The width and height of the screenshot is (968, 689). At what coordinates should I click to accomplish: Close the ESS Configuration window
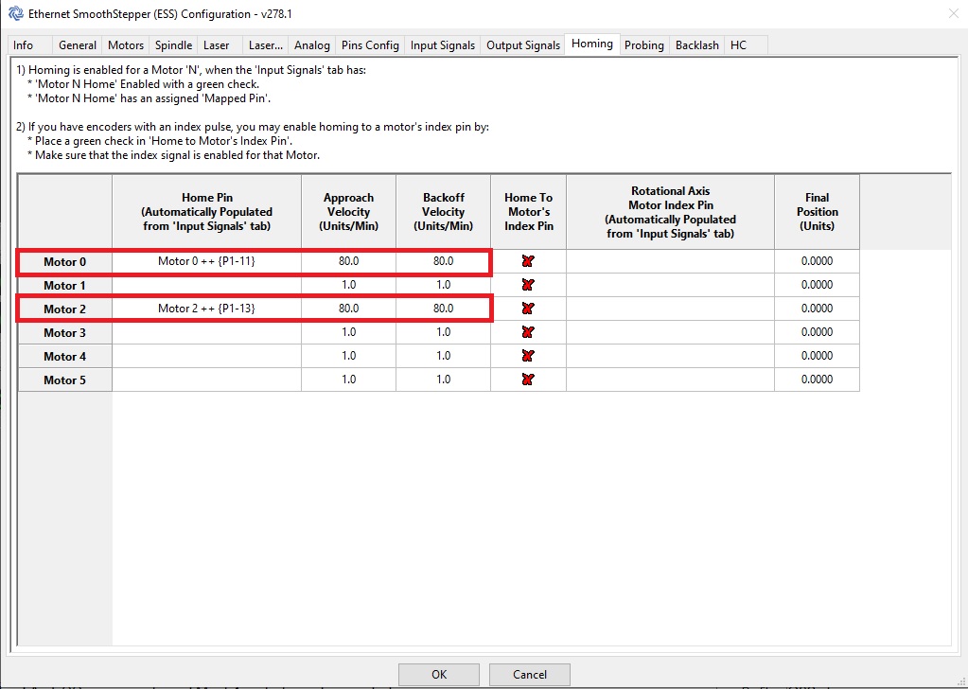click(x=951, y=13)
